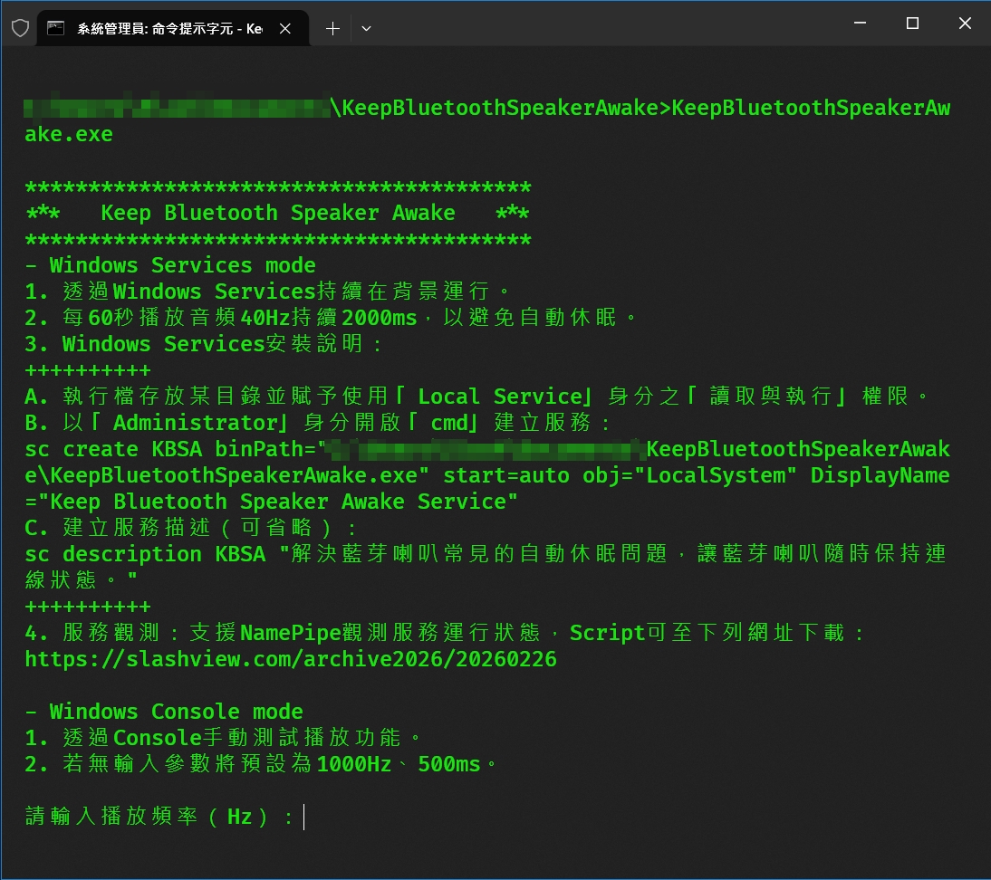Close the terminal window
This screenshot has height=880, width=991.
(966, 24)
